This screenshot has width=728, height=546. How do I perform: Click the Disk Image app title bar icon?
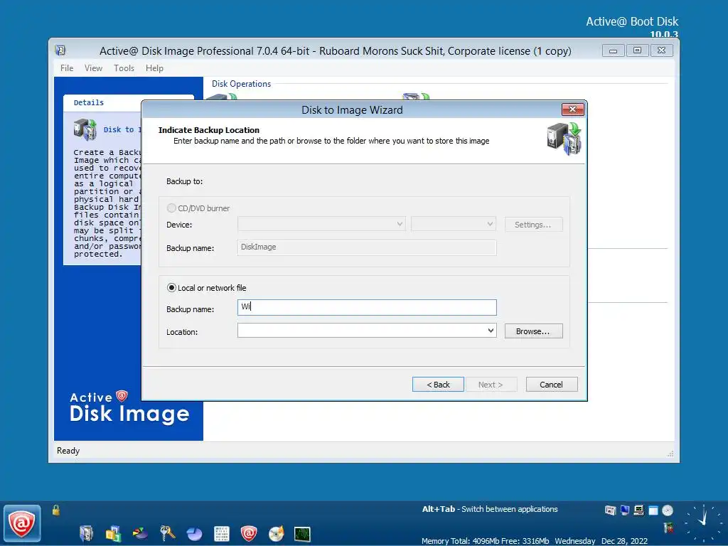tap(60, 50)
